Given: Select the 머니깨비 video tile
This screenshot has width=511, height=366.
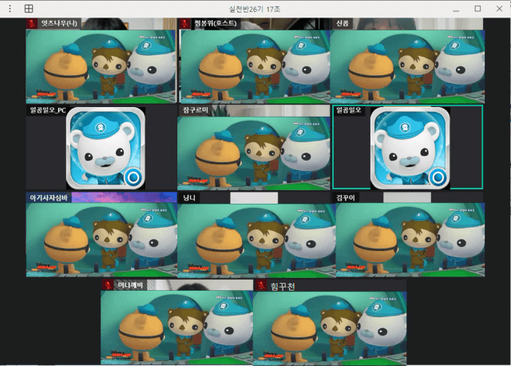Looking at the screenshot, I should tap(177, 321).
